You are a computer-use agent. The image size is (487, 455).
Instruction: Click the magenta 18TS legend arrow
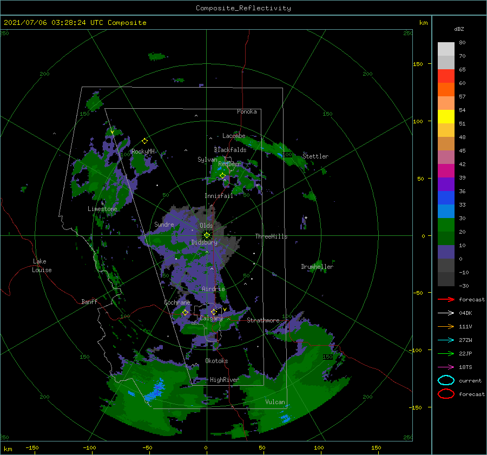(x=446, y=367)
